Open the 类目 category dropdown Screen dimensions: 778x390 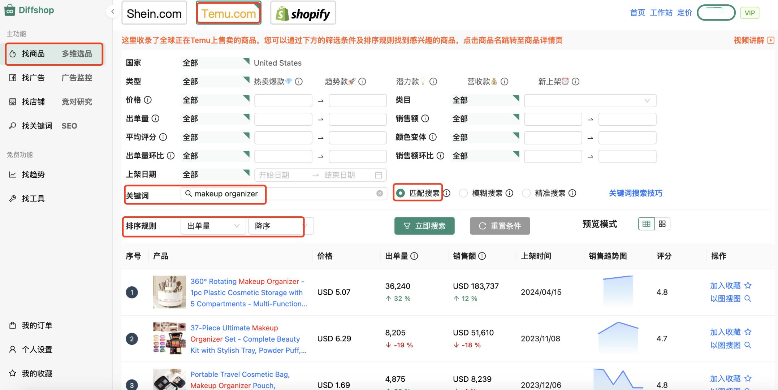coord(590,100)
